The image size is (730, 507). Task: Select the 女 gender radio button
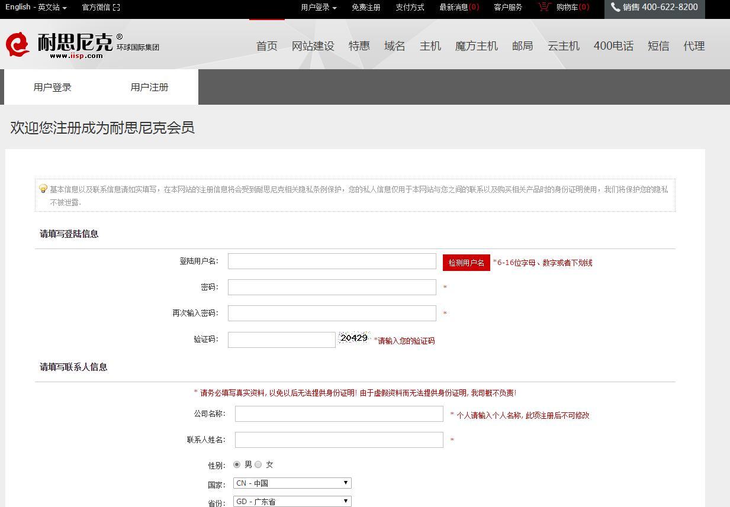(x=258, y=464)
